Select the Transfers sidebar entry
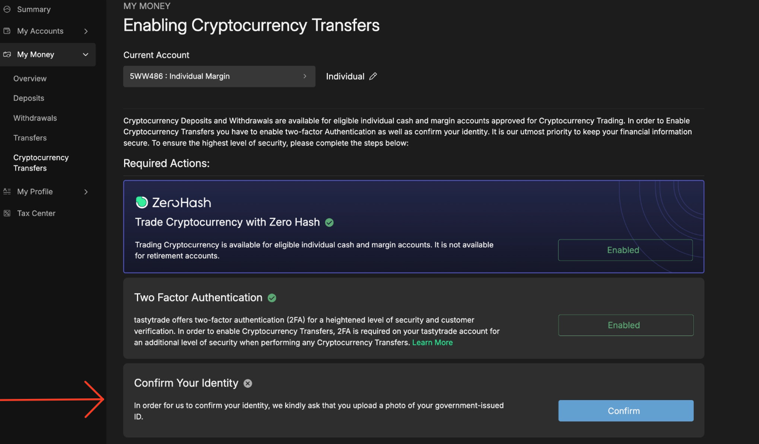Viewport: 759px width, 444px height. [x=30, y=138]
